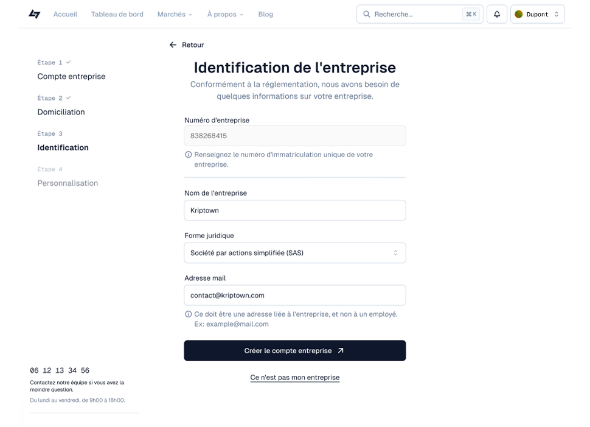Click the back arrow icon next to Retour
The width and height of the screenshot is (590, 427).
pyautogui.click(x=173, y=45)
